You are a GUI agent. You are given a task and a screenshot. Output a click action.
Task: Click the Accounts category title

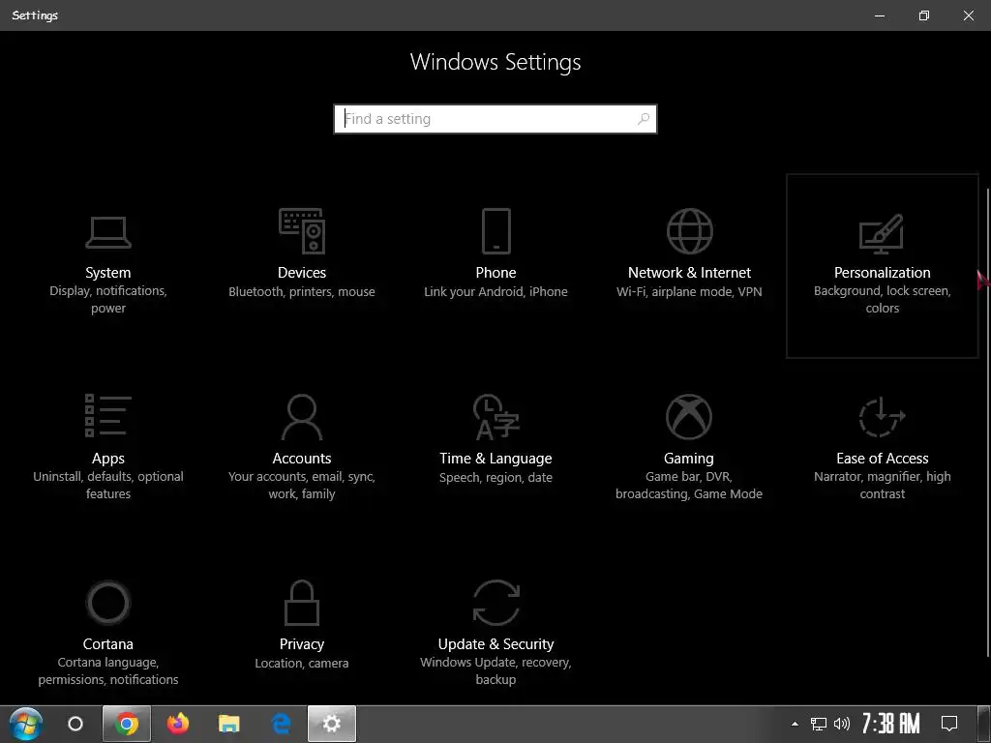click(x=302, y=458)
